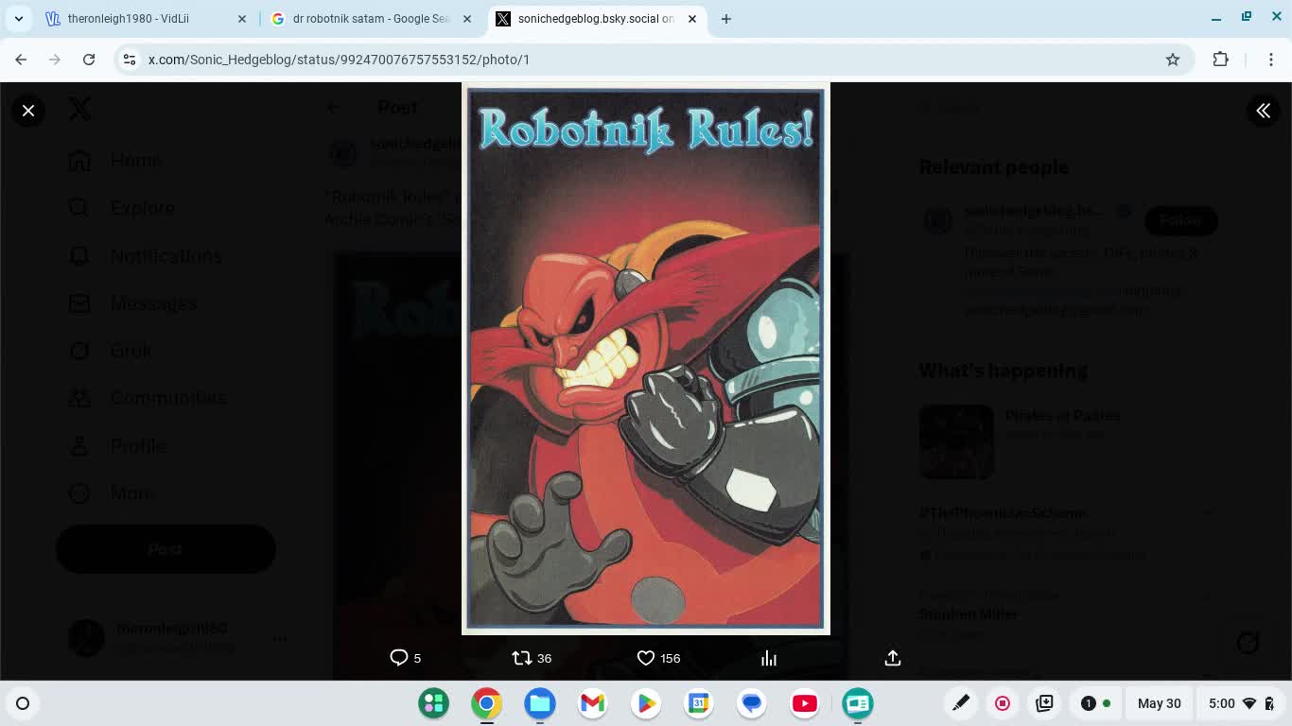Open theronleigh1980 account switcher
The image size is (1292, 726).
point(180,638)
